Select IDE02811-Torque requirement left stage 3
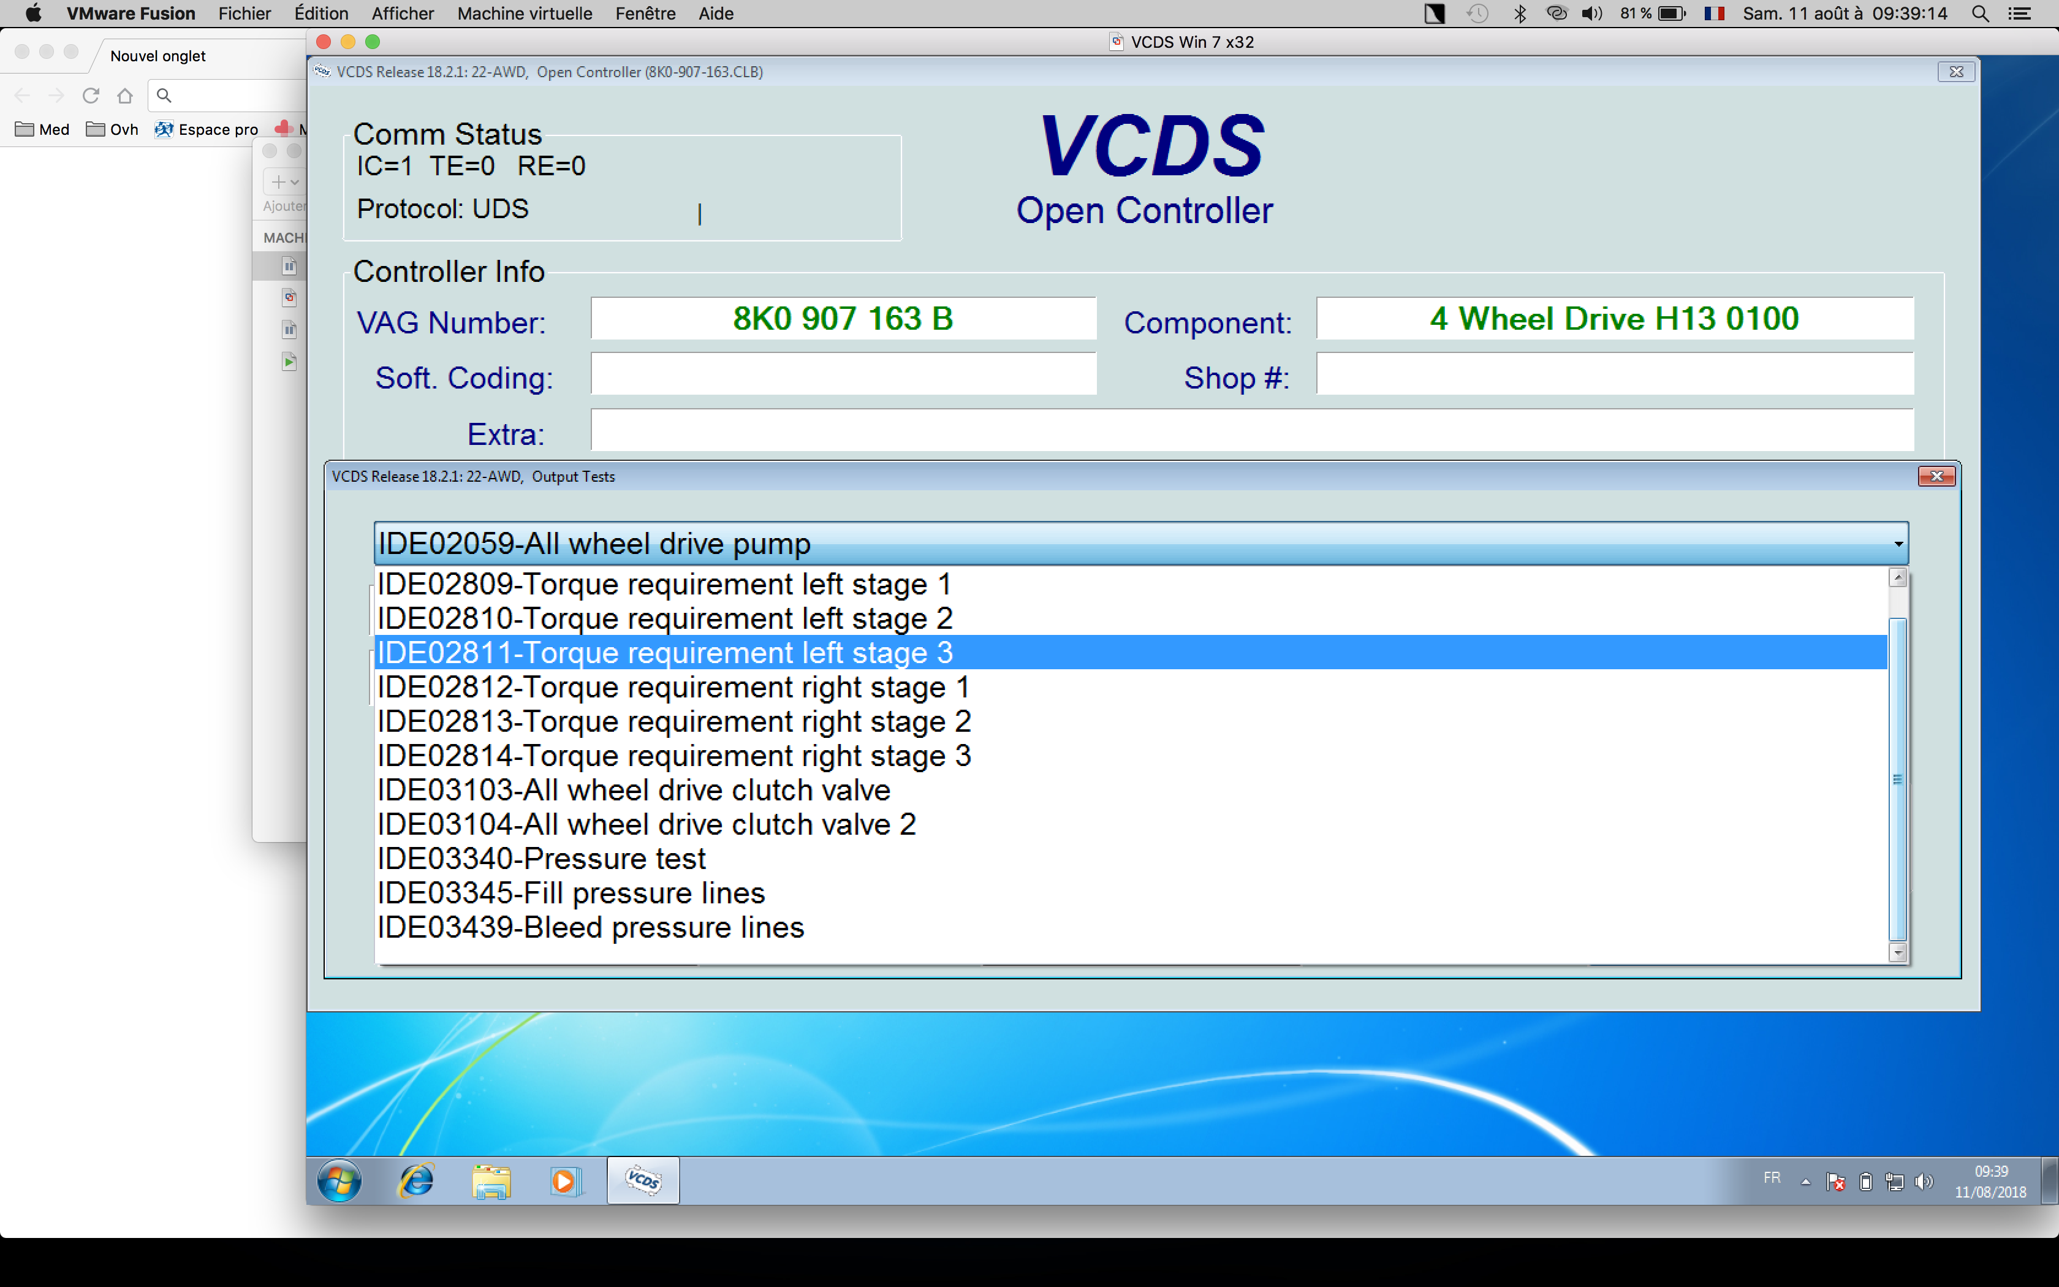Screen dimensions: 2059x1287 (x=1131, y=652)
